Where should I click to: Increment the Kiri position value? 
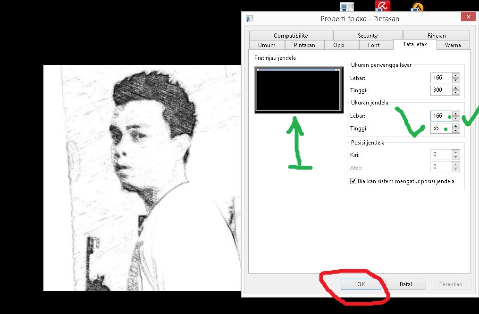pos(455,152)
